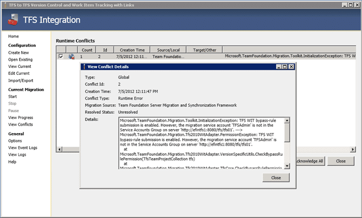
Task: Select the '7/5/2012 12:11...' creation time cell
Action: [x=132, y=57]
